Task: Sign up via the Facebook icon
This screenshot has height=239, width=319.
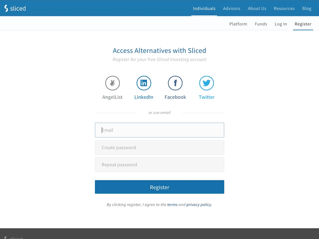Action: pyautogui.click(x=175, y=84)
